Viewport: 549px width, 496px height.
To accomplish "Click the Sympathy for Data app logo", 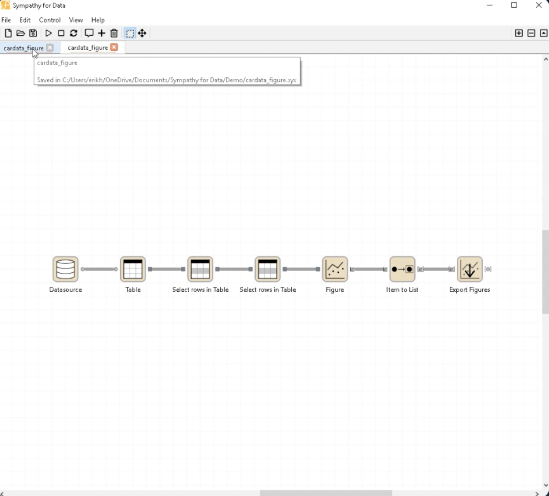I will (5, 5).
